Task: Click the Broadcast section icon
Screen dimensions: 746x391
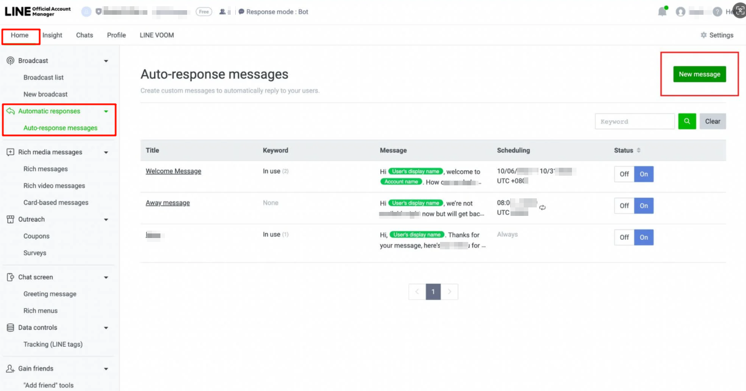Action: 10,61
